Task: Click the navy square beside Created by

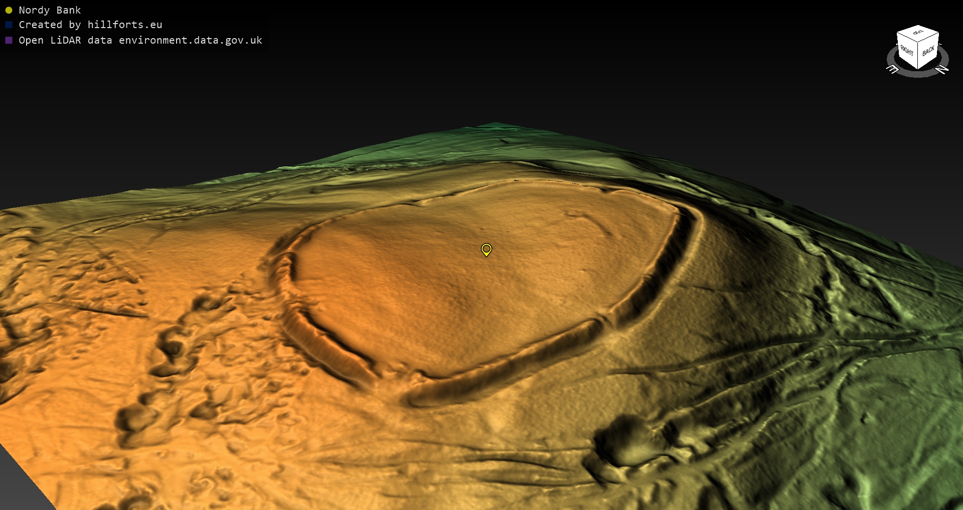Action: [x=9, y=25]
